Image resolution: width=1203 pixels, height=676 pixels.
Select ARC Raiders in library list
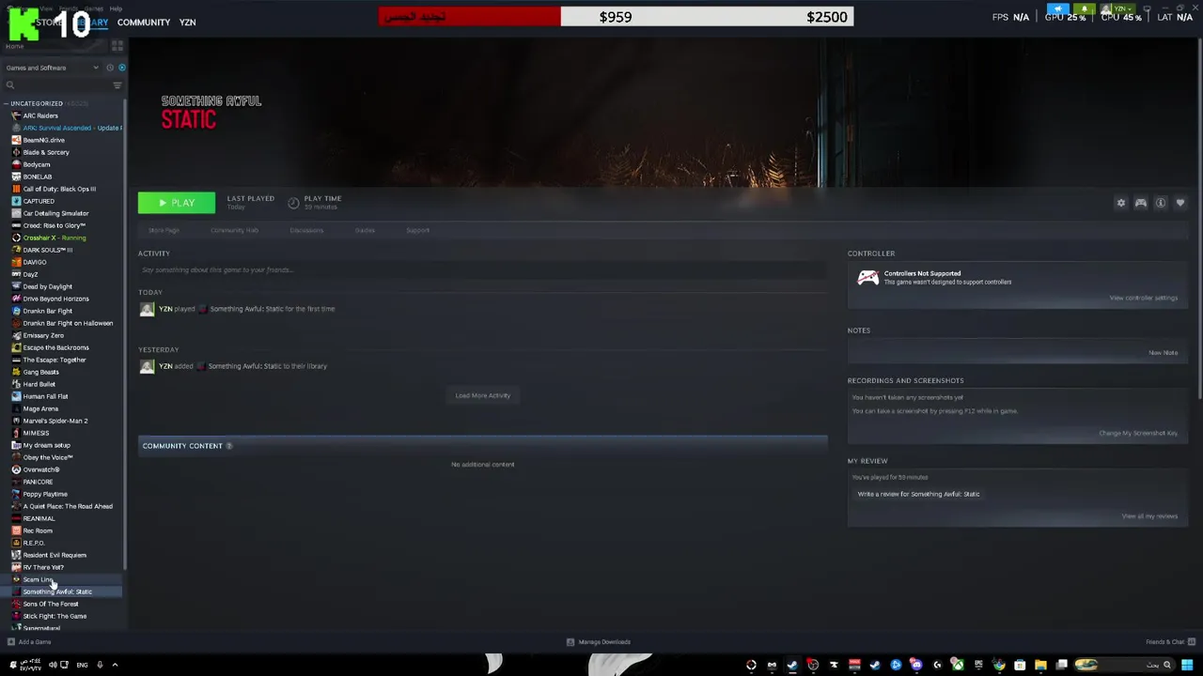[40, 115]
